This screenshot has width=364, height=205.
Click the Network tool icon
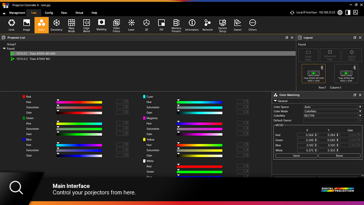pos(207,25)
